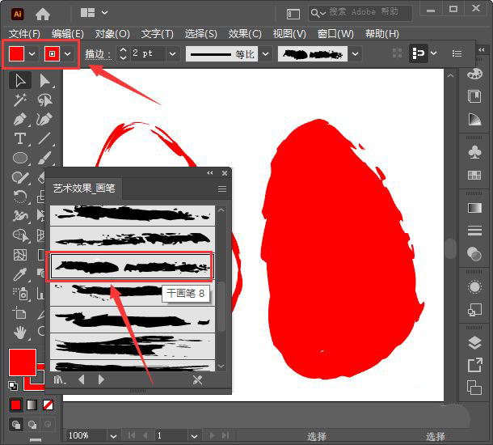
Task: Open the 文字(T) menu
Action: (x=158, y=34)
